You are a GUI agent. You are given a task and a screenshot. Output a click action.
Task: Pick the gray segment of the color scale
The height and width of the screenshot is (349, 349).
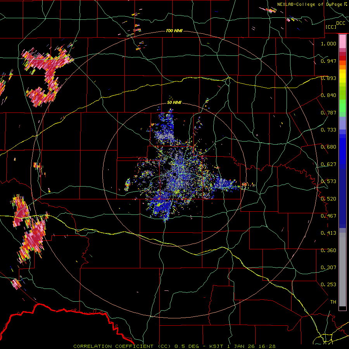click(x=342, y=270)
